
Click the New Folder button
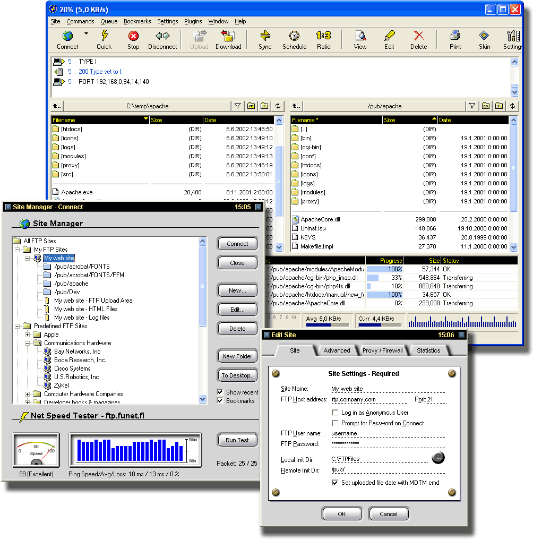point(237,356)
